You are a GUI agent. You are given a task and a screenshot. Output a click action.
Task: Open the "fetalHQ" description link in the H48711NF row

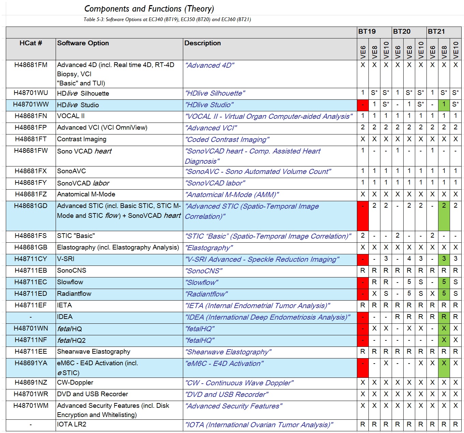(x=200, y=340)
